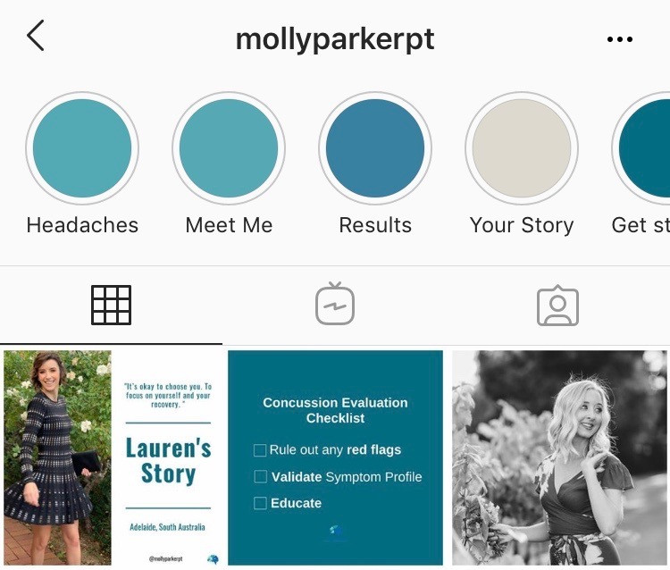670x570 pixels.
Task: Open the Concussion Evaluation Checklist post
Action: [335, 458]
